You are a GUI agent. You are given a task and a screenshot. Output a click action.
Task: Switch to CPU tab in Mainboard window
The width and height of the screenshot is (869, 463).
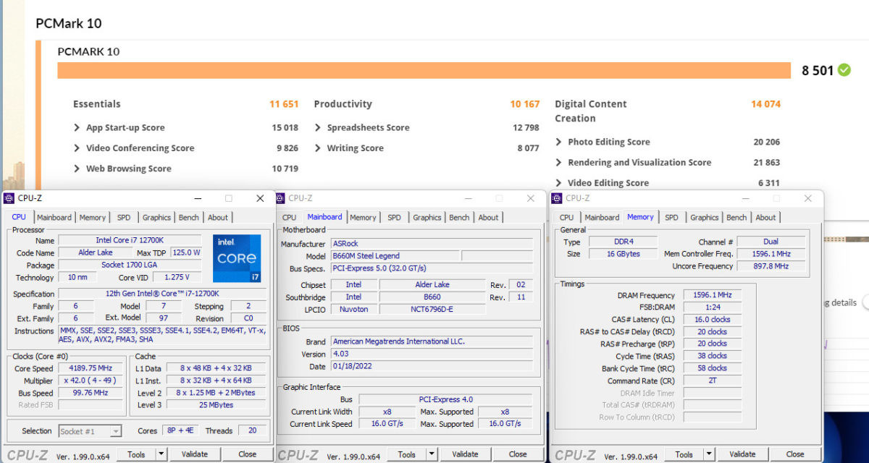[289, 217]
